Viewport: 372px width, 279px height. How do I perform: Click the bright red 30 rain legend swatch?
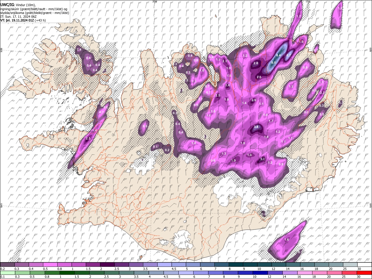point(364,273)
